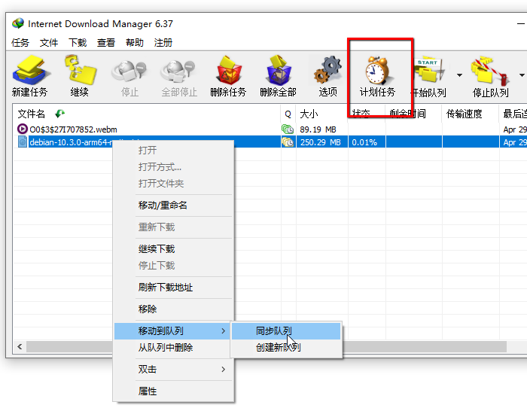Click the 250.29 MB size cell
Screen dimensions: 527x408
point(320,142)
